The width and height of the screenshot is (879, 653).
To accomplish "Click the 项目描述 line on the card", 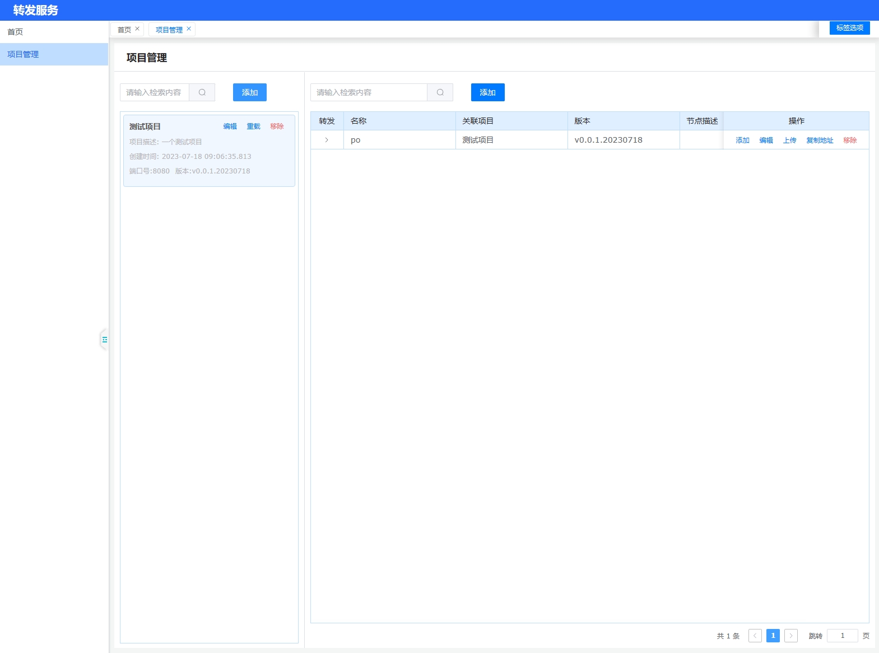I will [x=166, y=142].
